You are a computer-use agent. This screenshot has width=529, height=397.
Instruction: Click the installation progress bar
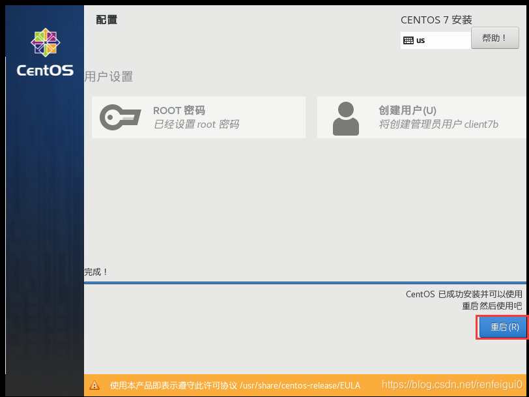coord(305,282)
